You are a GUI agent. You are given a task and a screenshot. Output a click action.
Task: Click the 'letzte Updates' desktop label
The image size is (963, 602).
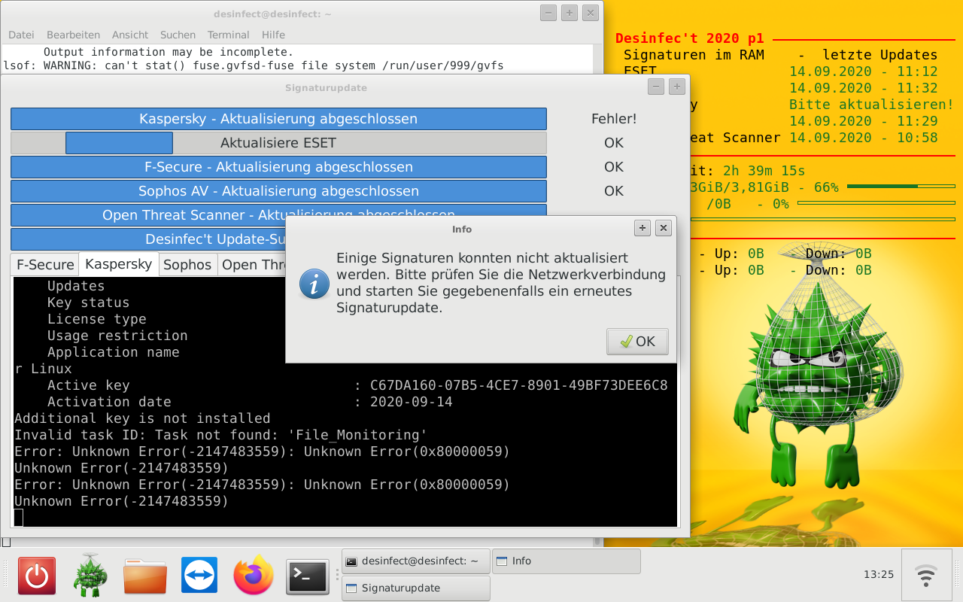click(880, 55)
